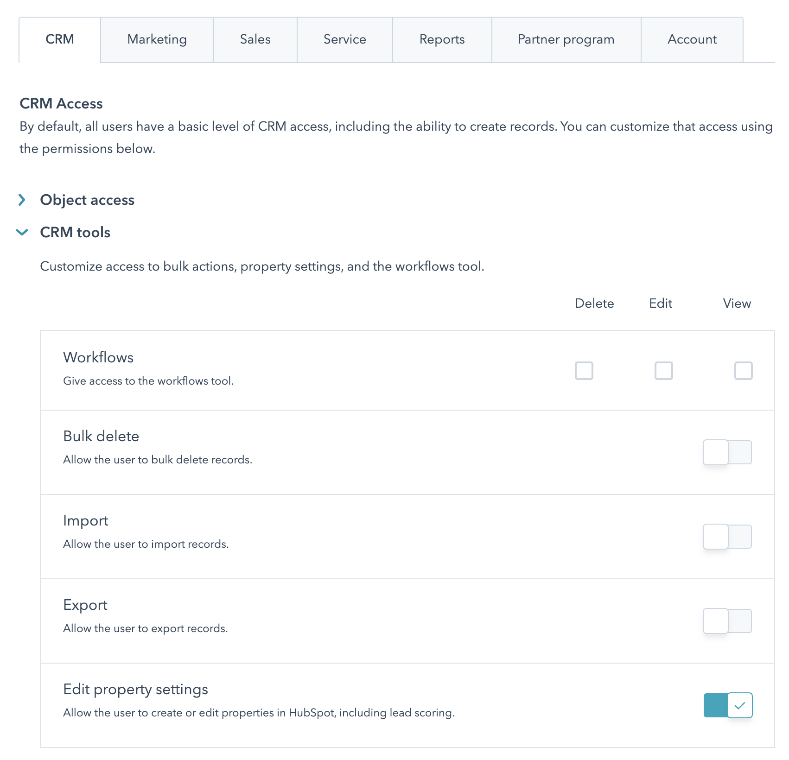Enable the Export toggle
This screenshot has width=789, height=760.
727,621
